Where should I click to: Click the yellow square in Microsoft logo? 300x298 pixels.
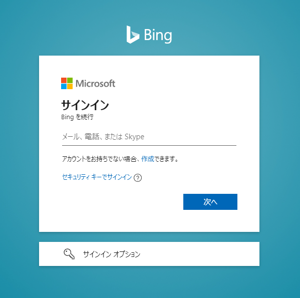click(70, 87)
